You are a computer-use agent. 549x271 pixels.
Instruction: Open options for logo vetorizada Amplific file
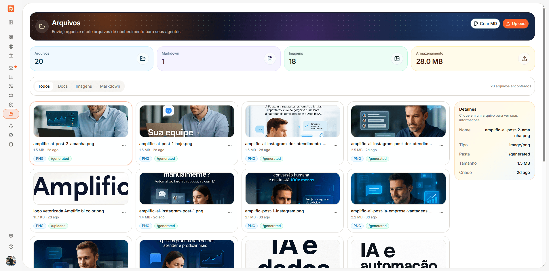[124, 213]
